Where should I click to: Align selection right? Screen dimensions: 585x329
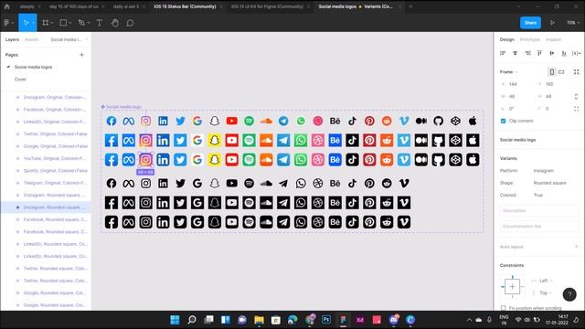527,53
